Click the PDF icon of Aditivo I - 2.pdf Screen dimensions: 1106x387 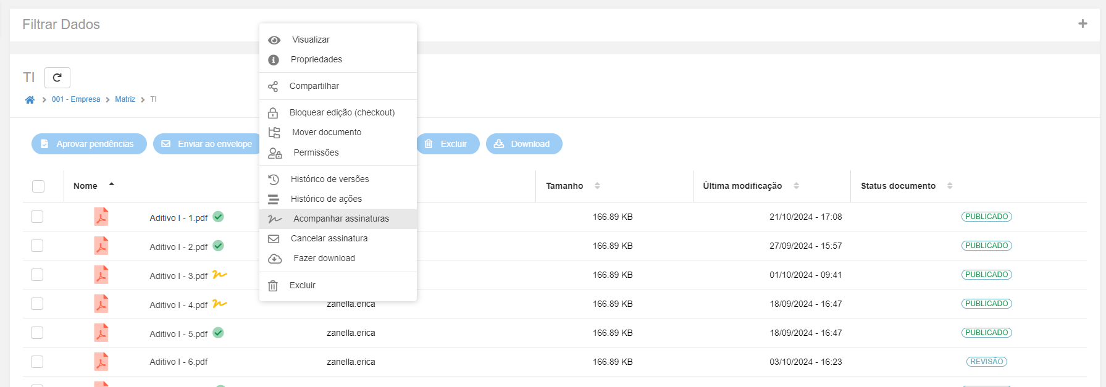pos(101,246)
